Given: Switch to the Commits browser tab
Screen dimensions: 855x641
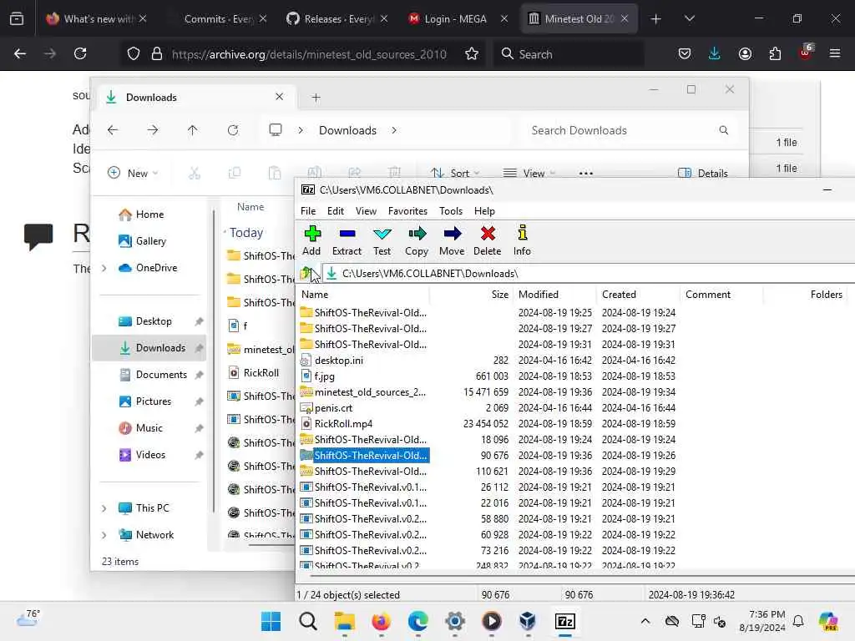Looking at the screenshot, I should coord(218,19).
